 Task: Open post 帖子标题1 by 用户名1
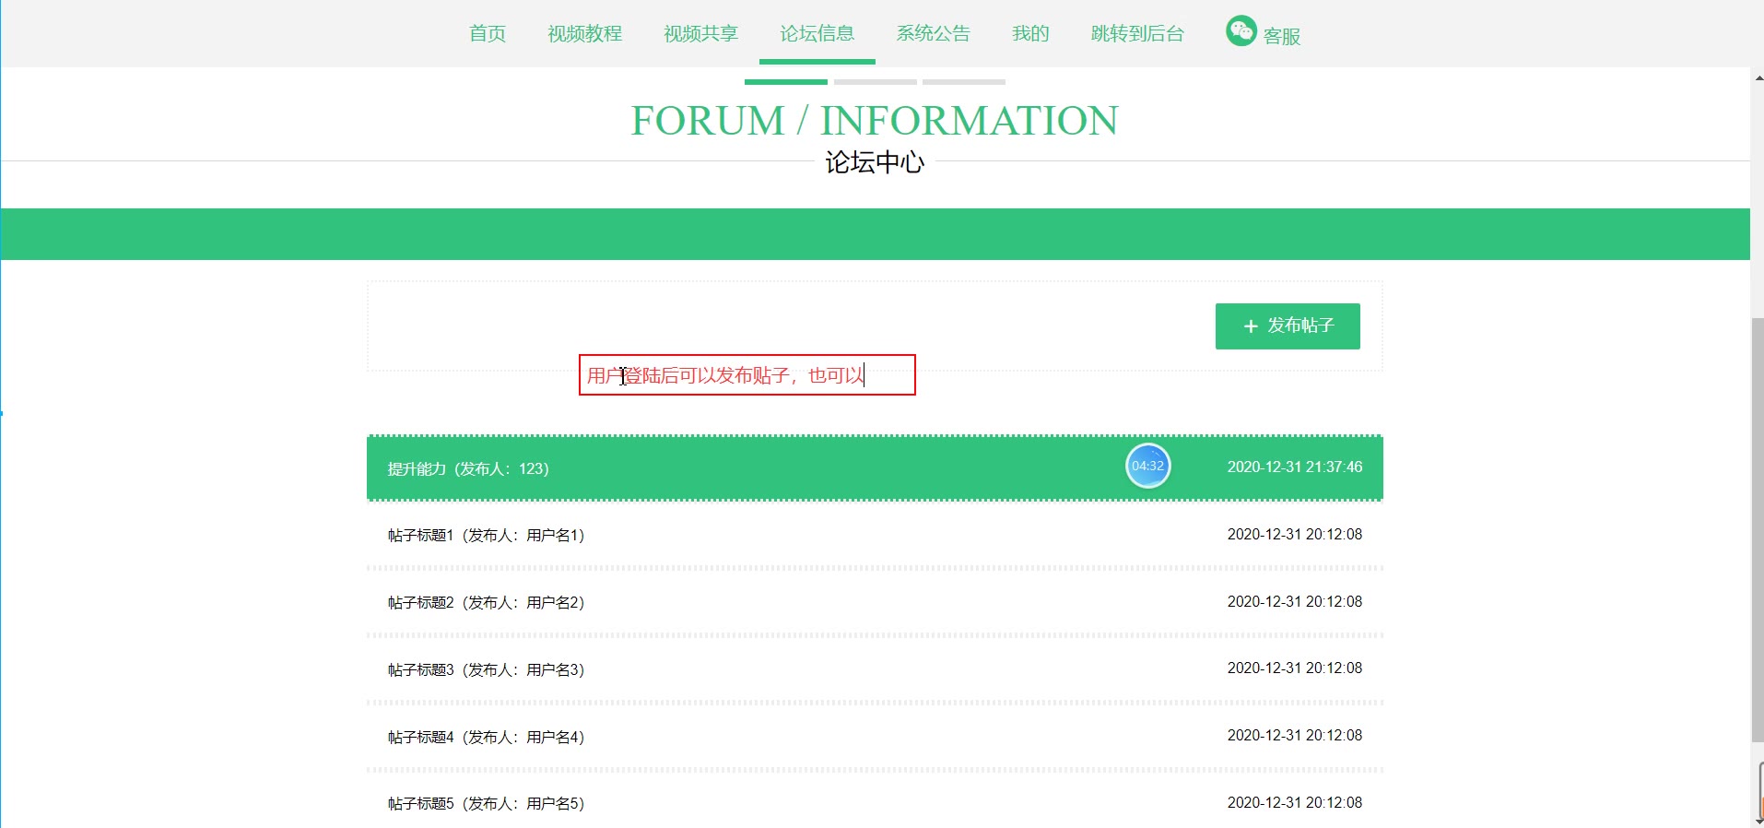coord(486,536)
